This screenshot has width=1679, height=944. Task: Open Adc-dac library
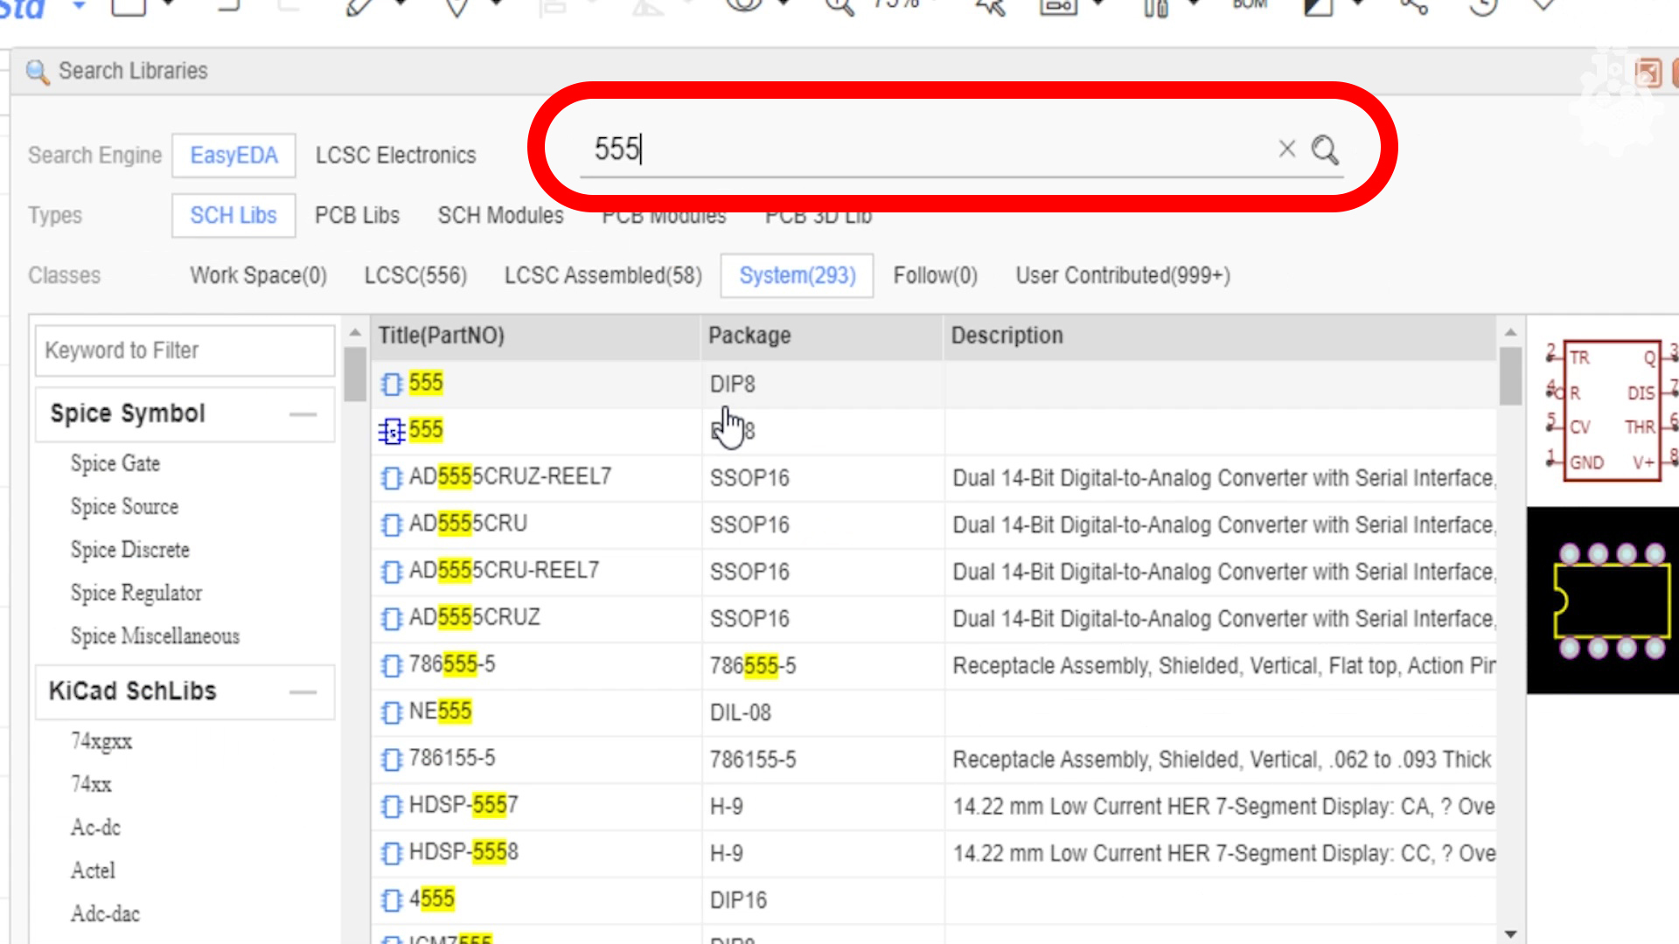(x=105, y=913)
